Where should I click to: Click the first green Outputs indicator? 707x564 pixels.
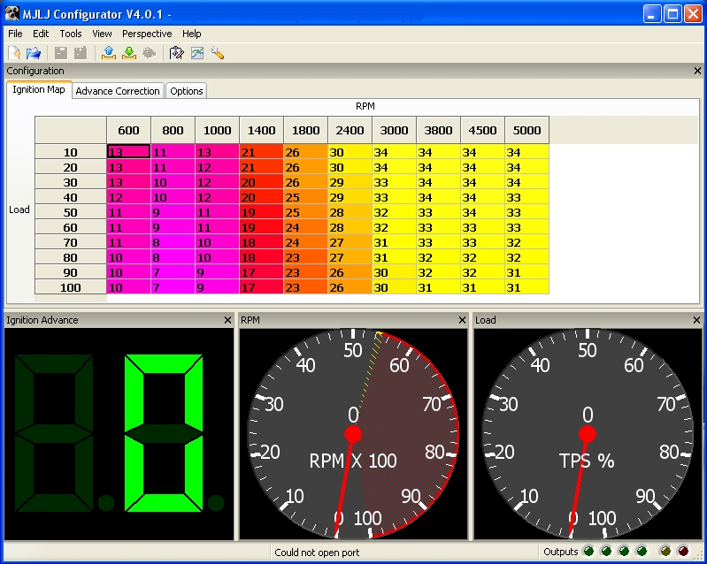click(x=590, y=552)
